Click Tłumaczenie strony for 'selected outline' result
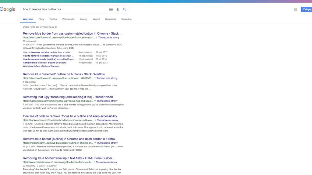Screen dimensions: 312x175 [x=107, y=78]
